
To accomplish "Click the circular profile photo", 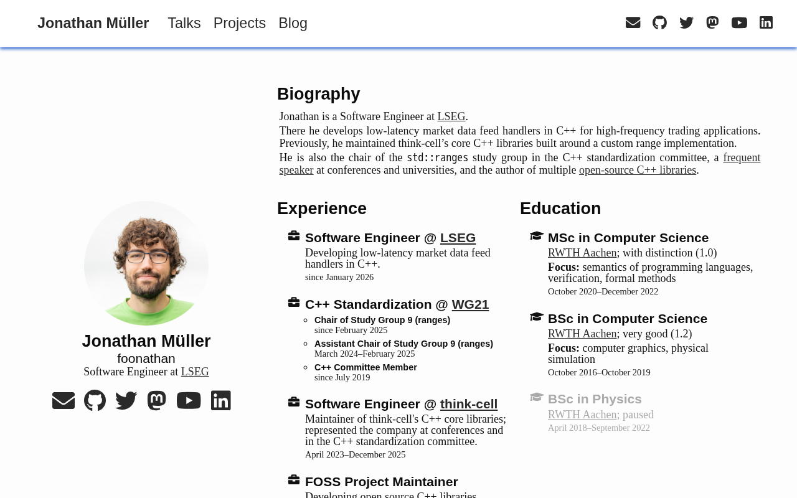I will (x=146, y=263).
